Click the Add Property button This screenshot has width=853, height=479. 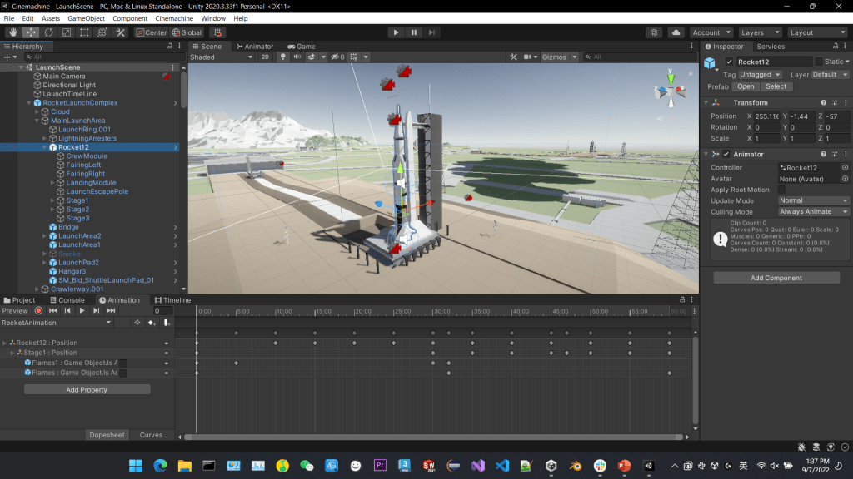87,389
